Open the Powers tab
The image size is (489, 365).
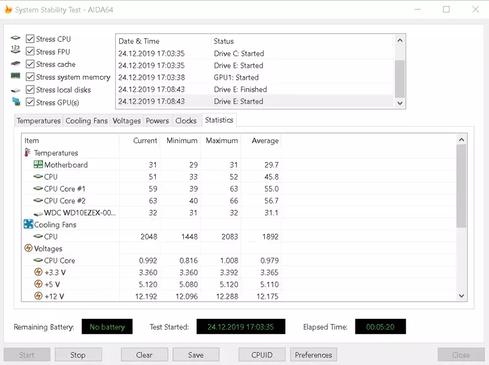[157, 121]
